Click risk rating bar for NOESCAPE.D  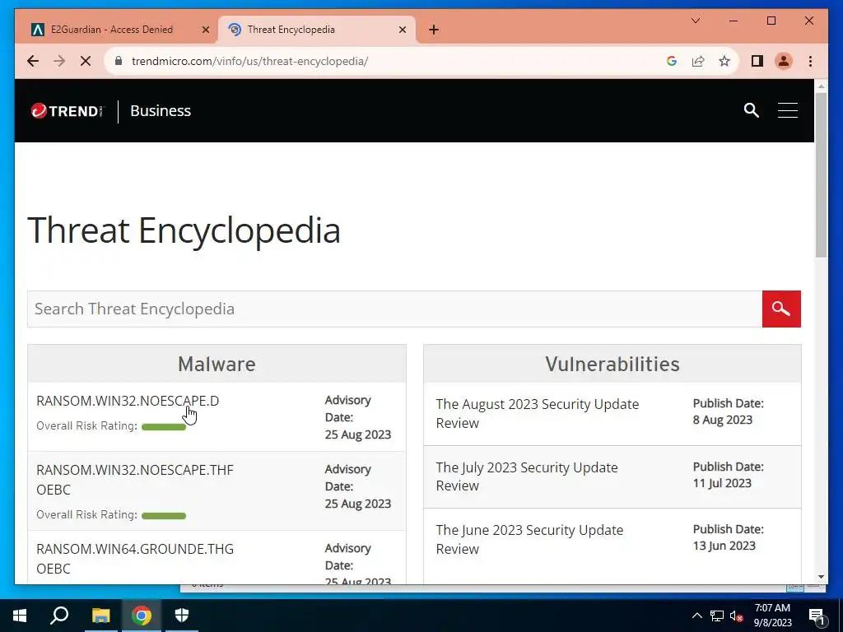pyautogui.click(x=164, y=427)
